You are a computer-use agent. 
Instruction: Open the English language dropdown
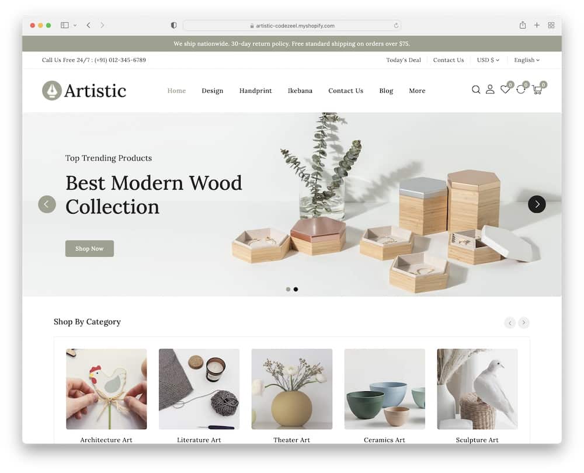tap(527, 60)
